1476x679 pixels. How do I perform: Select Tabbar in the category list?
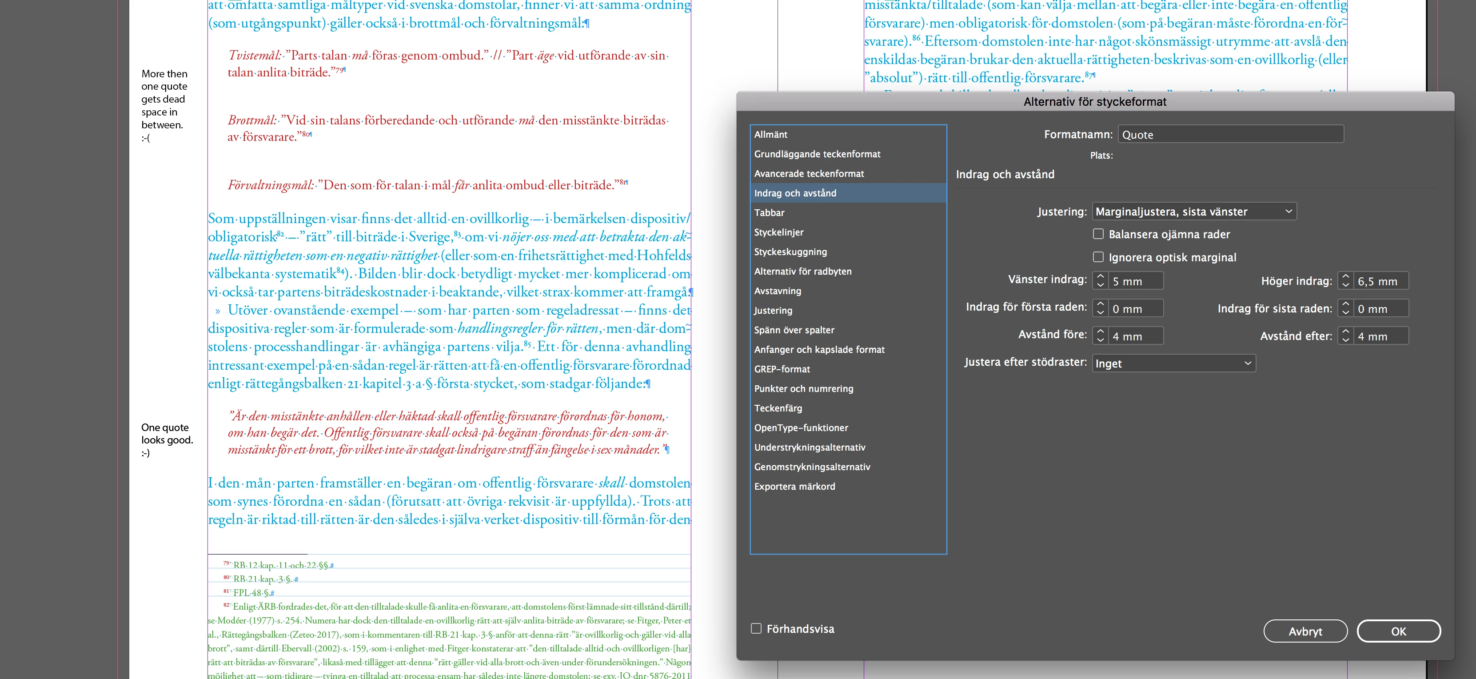(x=769, y=212)
